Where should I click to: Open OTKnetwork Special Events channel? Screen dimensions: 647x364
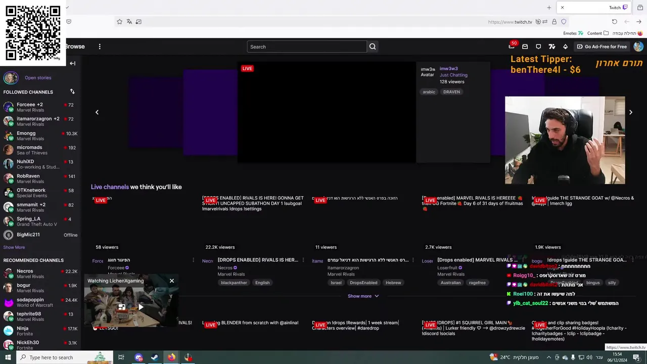(40, 193)
